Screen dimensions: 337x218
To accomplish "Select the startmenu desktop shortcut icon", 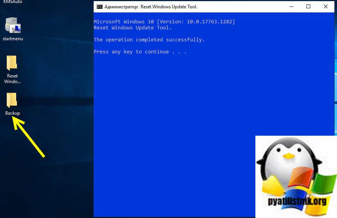I will coord(13,25).
